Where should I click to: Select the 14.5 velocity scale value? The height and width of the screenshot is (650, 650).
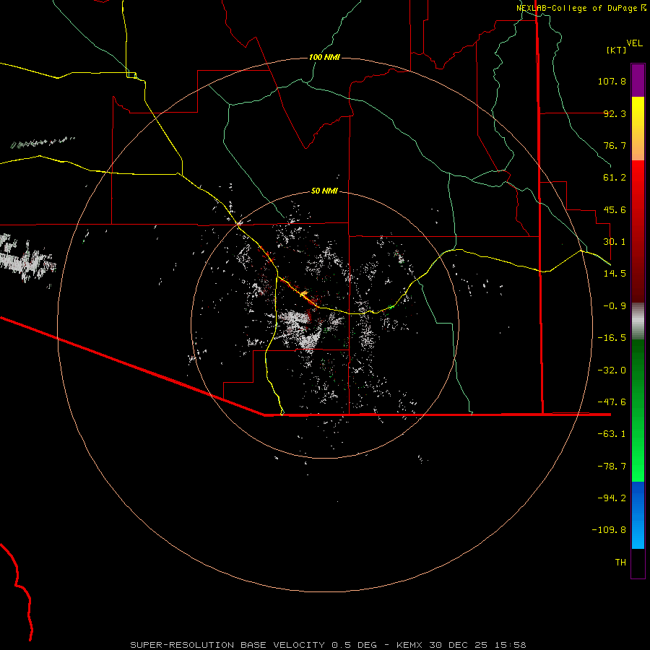615,274
